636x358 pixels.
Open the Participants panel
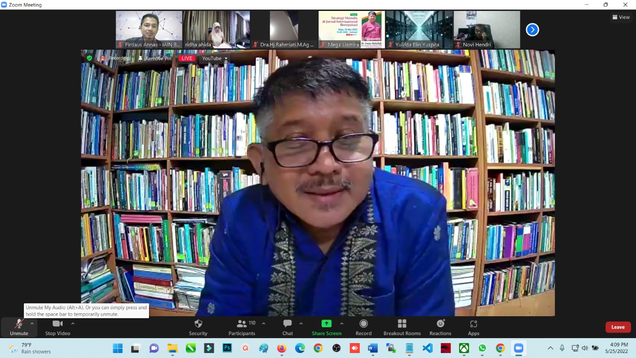(x=242, y=327)
